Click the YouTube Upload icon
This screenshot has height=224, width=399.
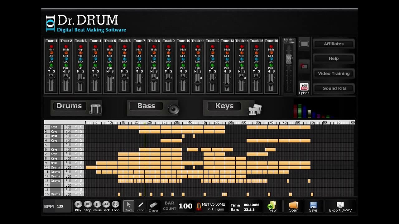tap(304, 89)
